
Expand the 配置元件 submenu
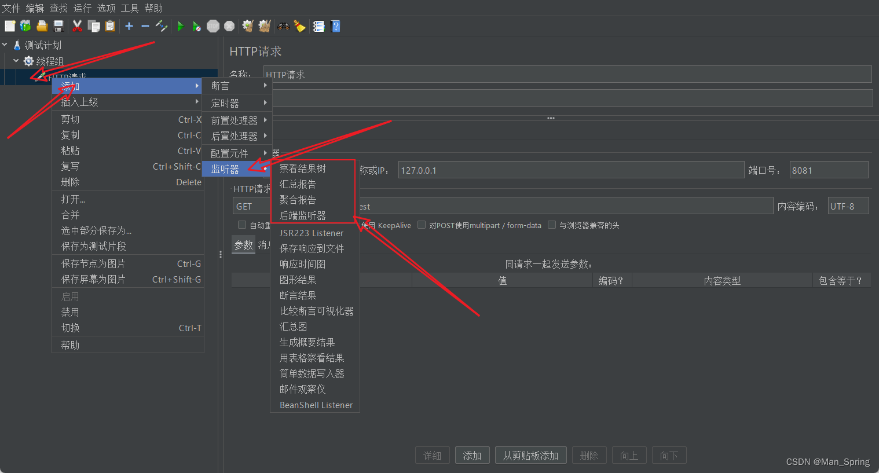pyautogui.click(x=237, y=153)
